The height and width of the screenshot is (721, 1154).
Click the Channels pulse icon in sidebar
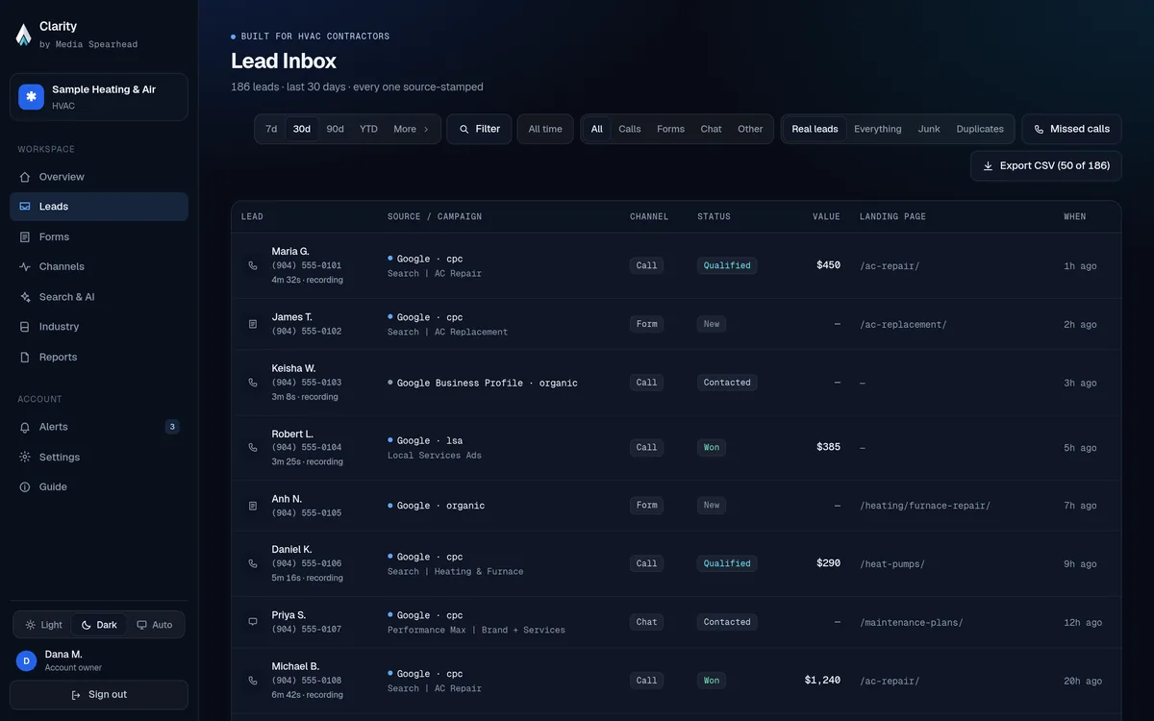pyautogui.click(x=25, y=266)
